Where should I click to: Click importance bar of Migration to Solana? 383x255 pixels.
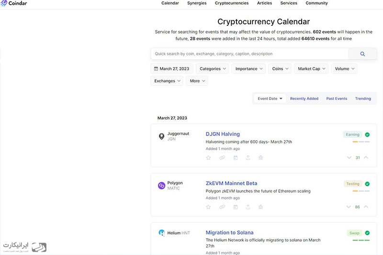tap(361, 240)
